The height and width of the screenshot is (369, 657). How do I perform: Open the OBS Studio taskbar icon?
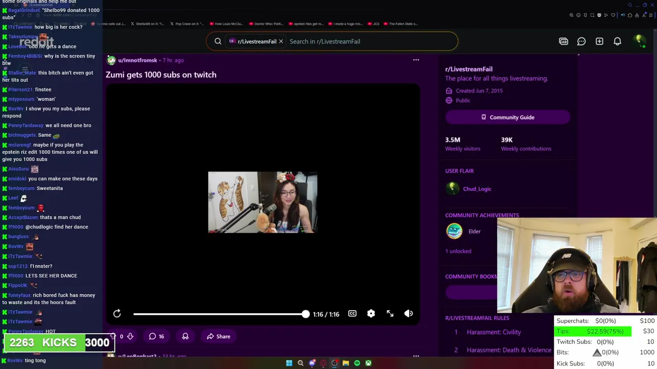(x=334, y=363)
